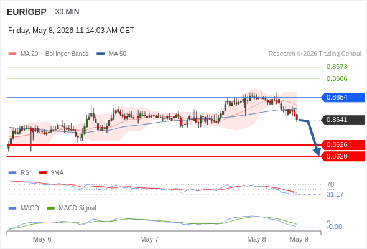Select the chart date and time text

71,31
